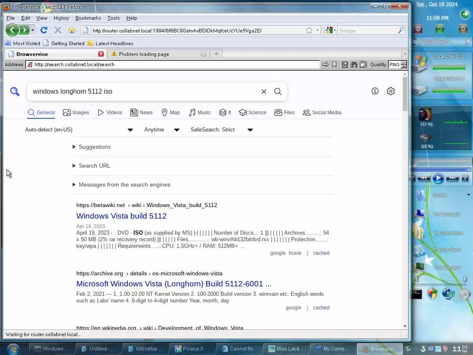Open a new tab with plus
The width and height of the screenshot is (473, 355).
pyautogui.click(x=216, y=54)
